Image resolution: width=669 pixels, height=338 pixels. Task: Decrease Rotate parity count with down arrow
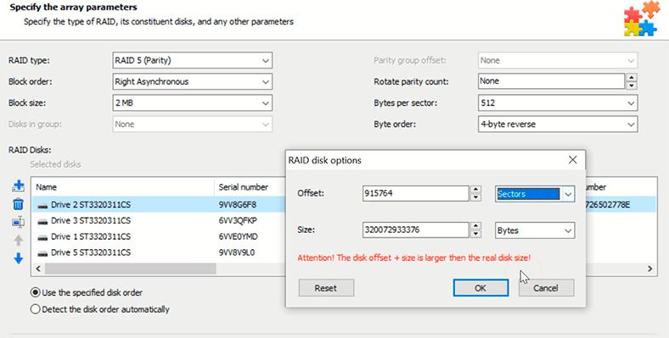pos(632,86)
